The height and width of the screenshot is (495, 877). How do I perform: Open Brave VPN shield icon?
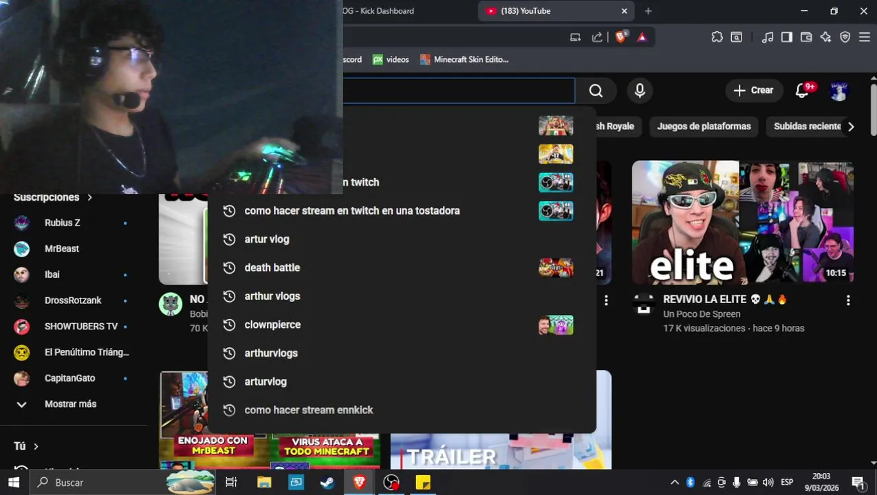845,37
